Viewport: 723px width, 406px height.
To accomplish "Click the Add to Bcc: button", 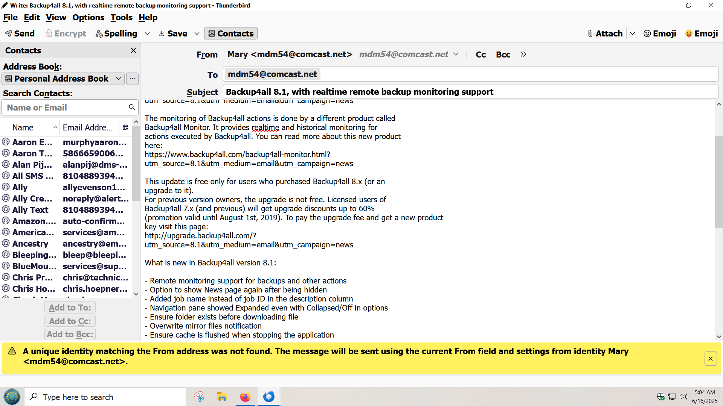I will point(70,334).
